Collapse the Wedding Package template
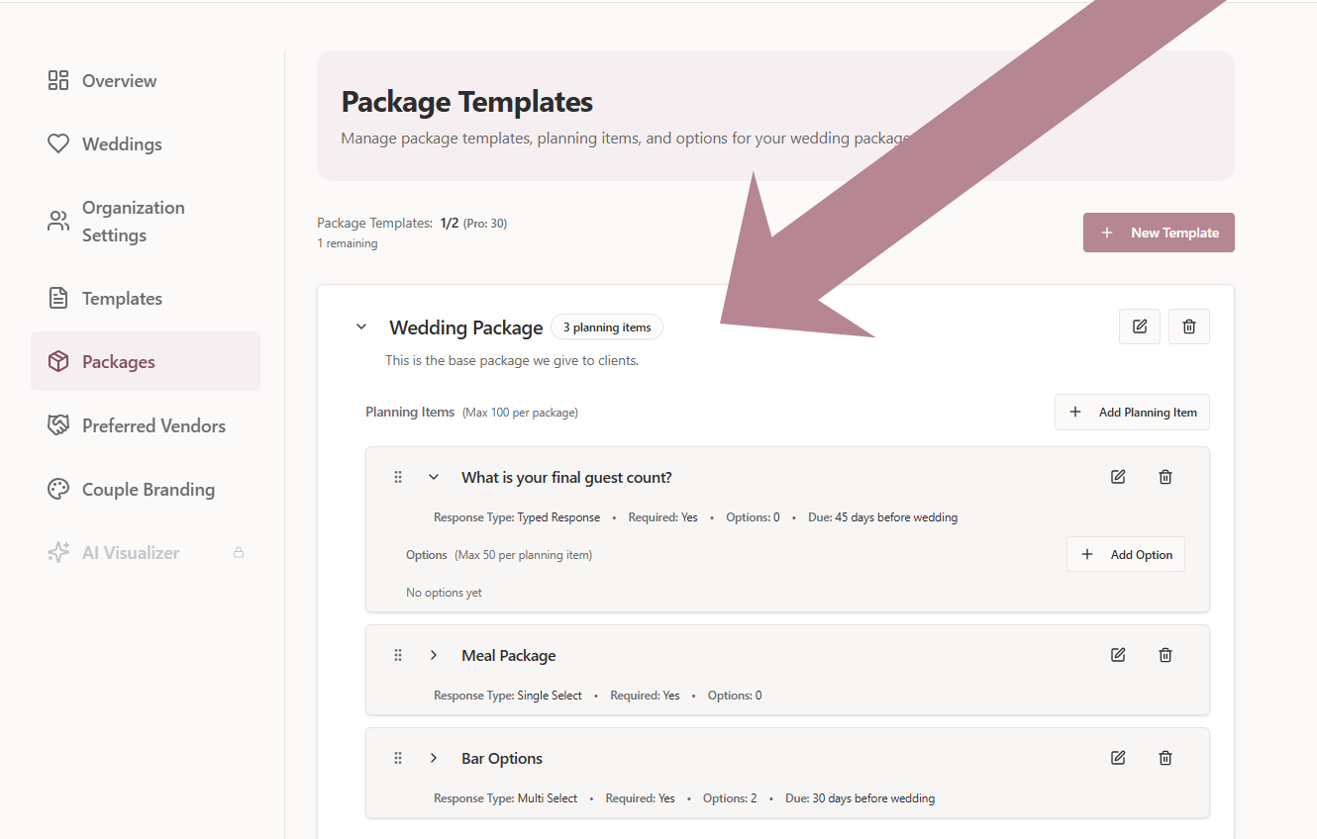Screen dimensions: 1317x839 click(x=361, y=326)
